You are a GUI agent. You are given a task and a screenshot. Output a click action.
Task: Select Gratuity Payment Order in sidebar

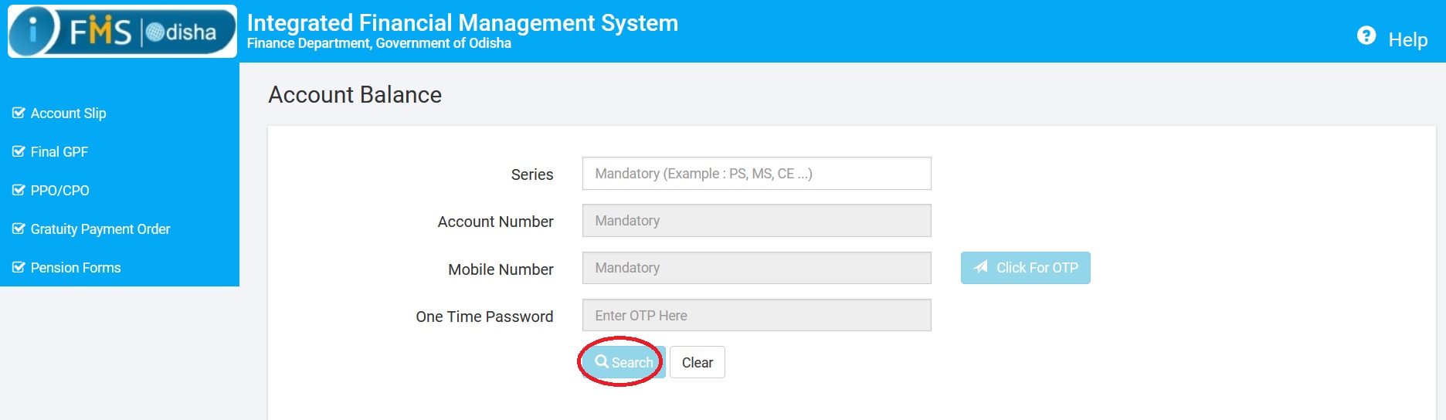click(x=100, y=229)
